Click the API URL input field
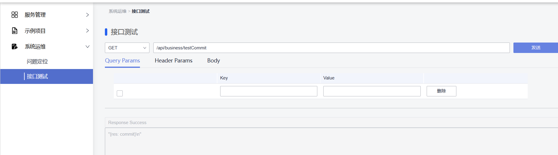The height and width of the screenshot is (155, 558). [331, 48]
